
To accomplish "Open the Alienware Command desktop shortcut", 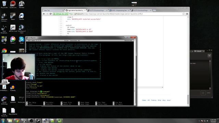I will [4, 17].
